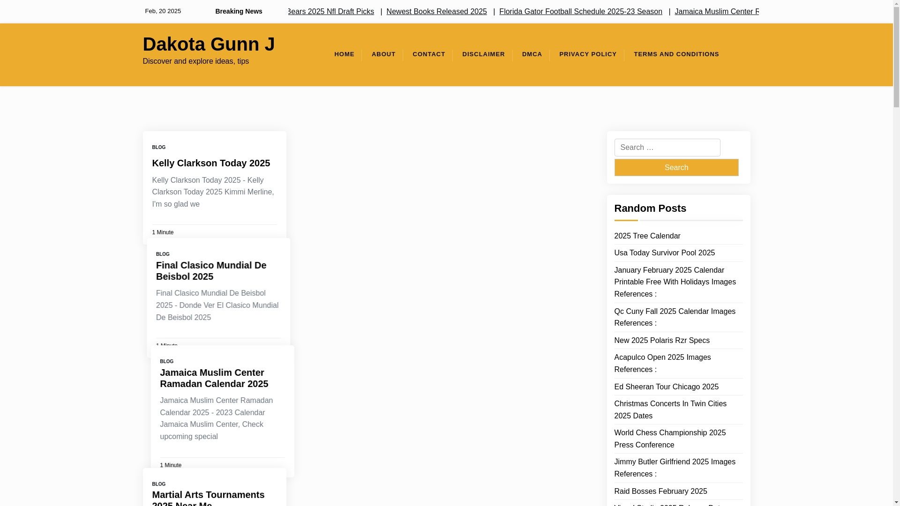Open Florida Gator Football Schedule ticker link
900x506 pixels.
coord(580,11)
